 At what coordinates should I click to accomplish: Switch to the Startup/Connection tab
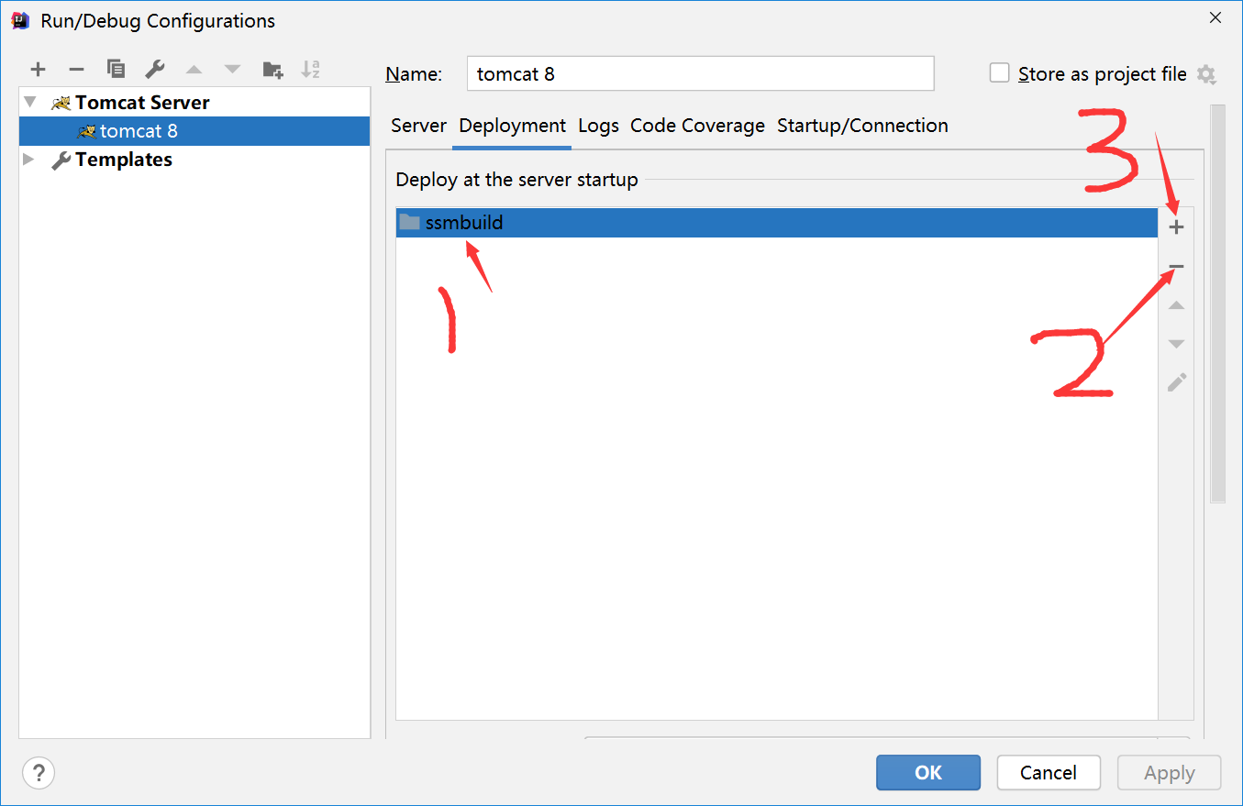pyautogui.click(x=862, y=126)
